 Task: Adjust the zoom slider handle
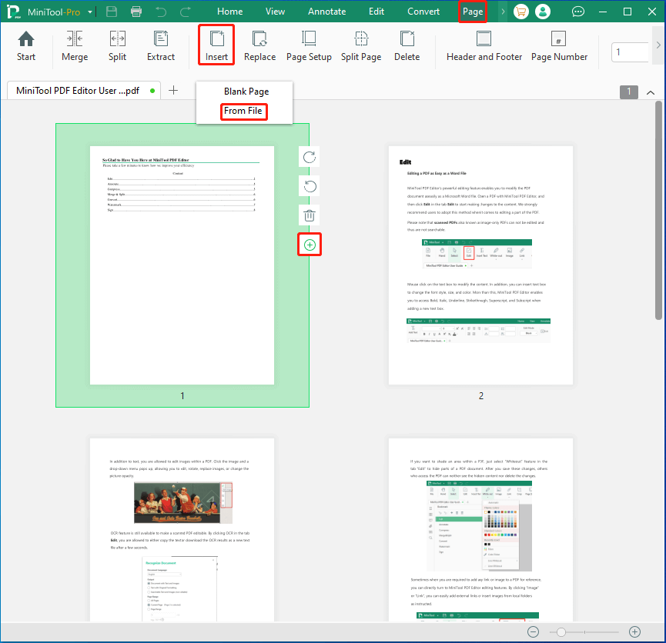click(561, 632)
